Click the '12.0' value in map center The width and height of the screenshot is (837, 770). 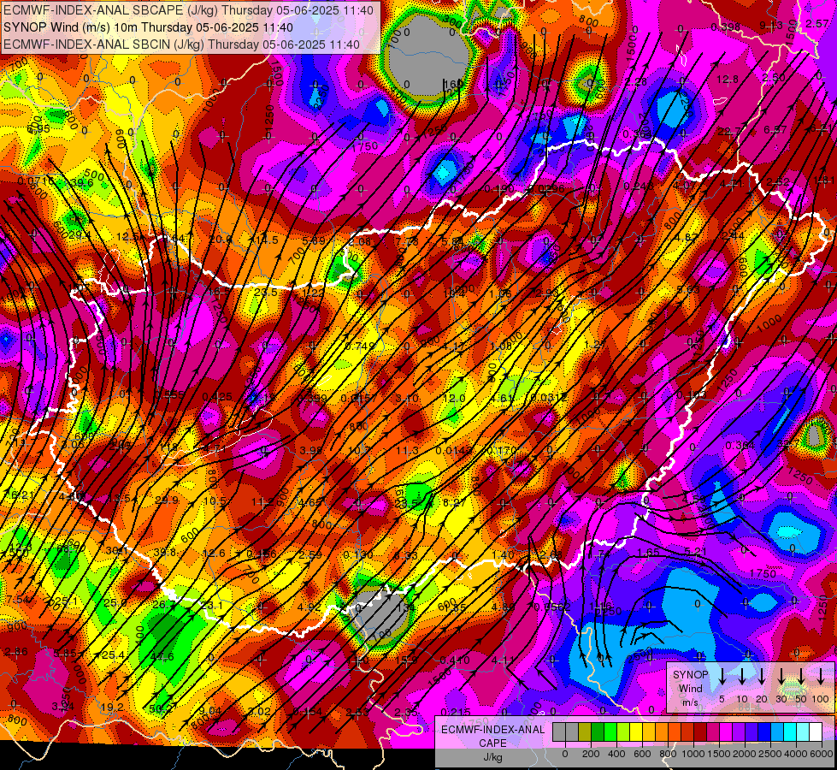pos(454,398)
